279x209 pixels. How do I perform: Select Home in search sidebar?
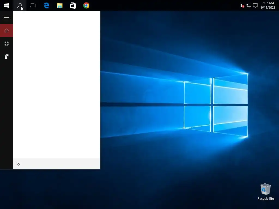[x=7, y=30]
